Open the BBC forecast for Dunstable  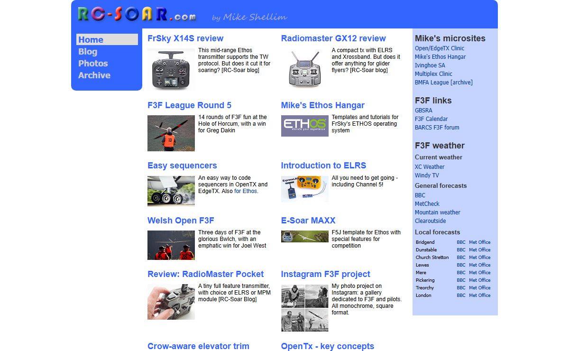click(x=461, y=250)
